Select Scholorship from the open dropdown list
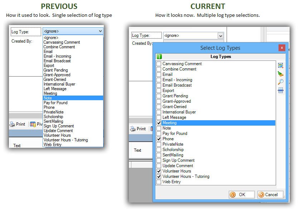The width and height of the screenshot is (300, 214). pyautogui.click(x=53, y=117)
